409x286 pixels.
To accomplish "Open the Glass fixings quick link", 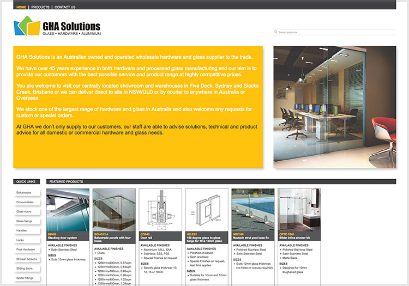I will (27, 221).
